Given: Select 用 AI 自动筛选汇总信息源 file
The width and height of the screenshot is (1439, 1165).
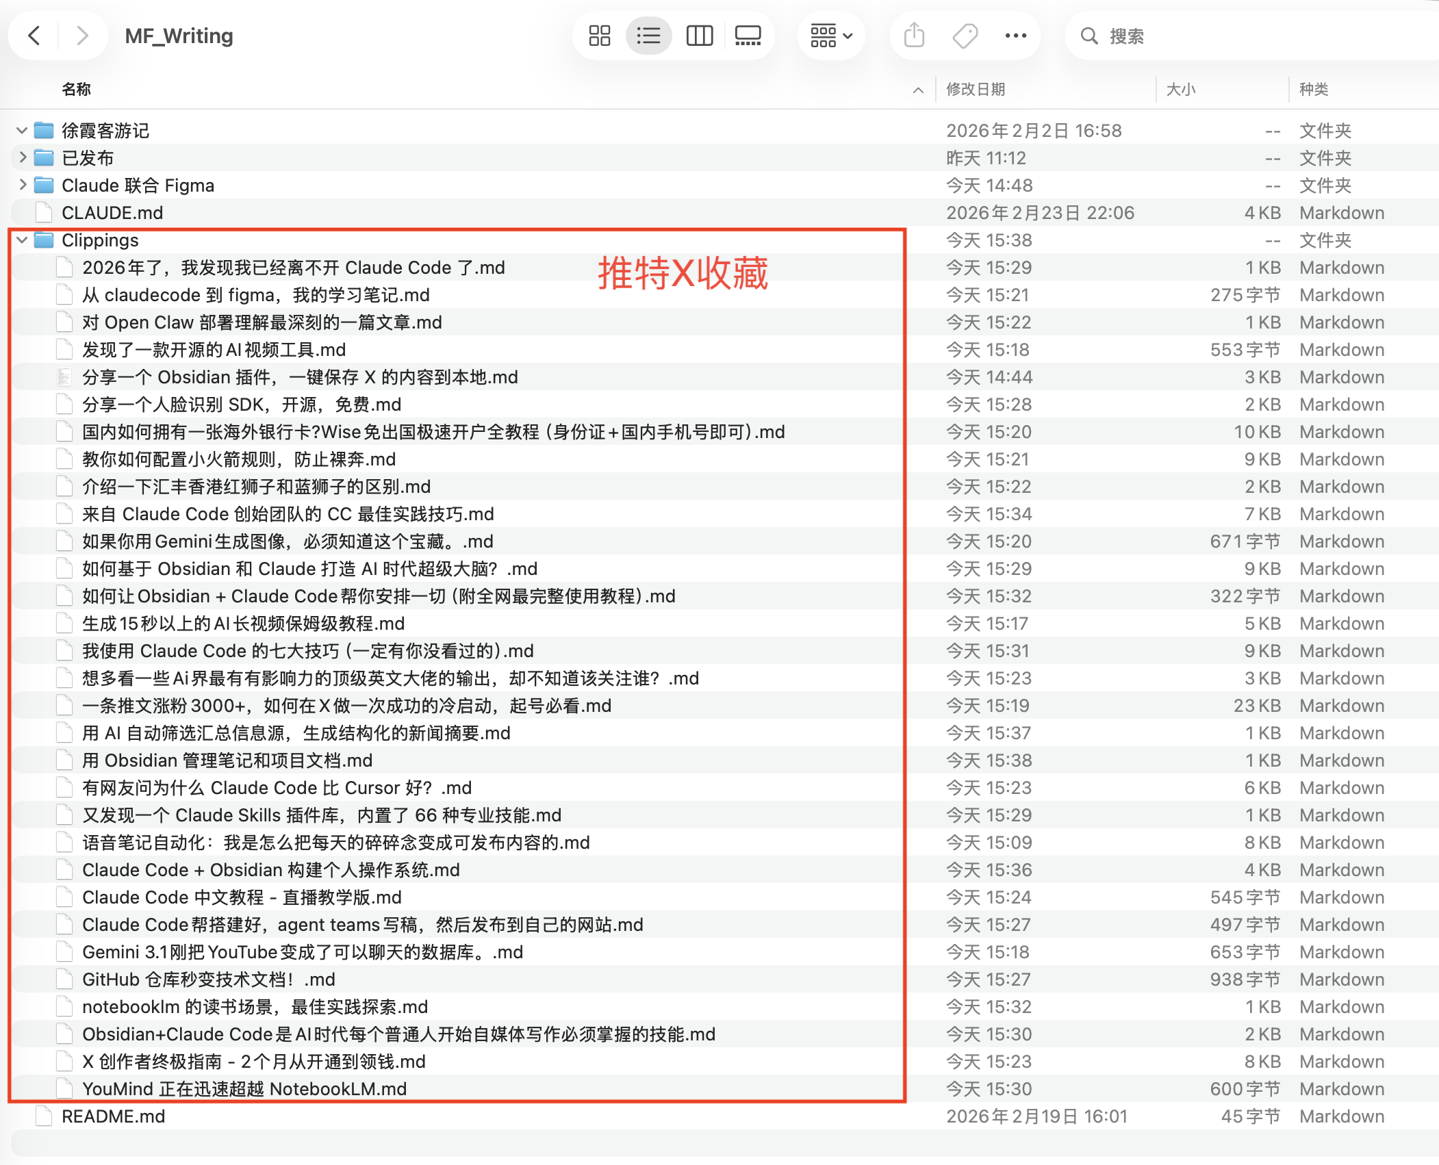Looking at the screenshot, I should (296, 732).
